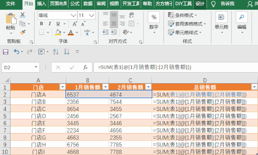Switch to the 公式 tab
258x155 pixels.
[x=75, y=4]
